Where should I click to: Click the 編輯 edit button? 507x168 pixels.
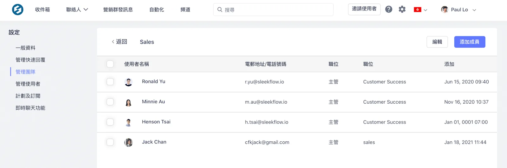(437, 42)
